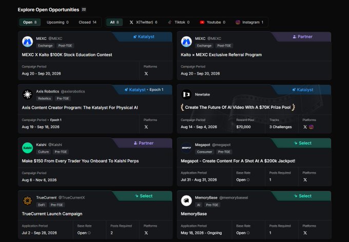The width and height of the screenshot is (349, 242).
Task: Click the May 18, 2026 - Ongoing period
Action: coord(201,233)
